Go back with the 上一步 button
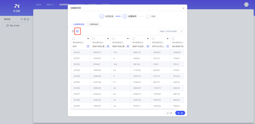The image size is (255, 124). click(169, 113)
